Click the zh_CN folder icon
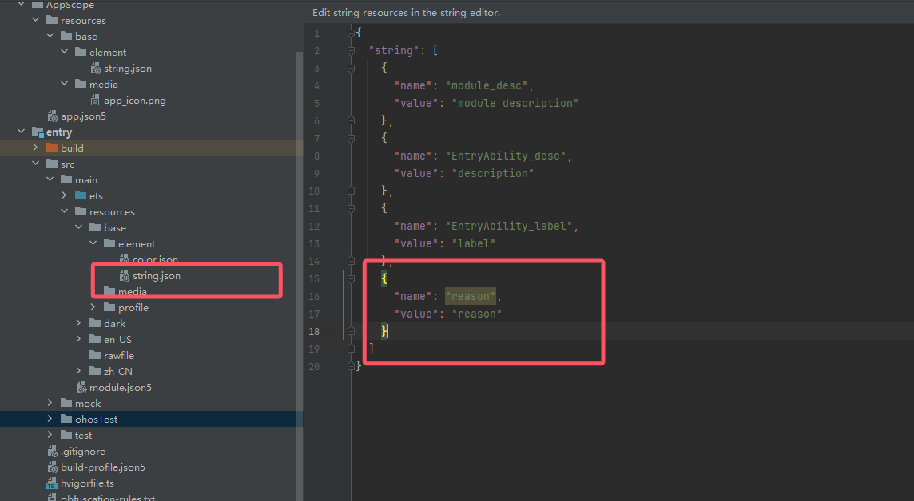Viewport: 914px width, 501px height. (x=95, y=371)
